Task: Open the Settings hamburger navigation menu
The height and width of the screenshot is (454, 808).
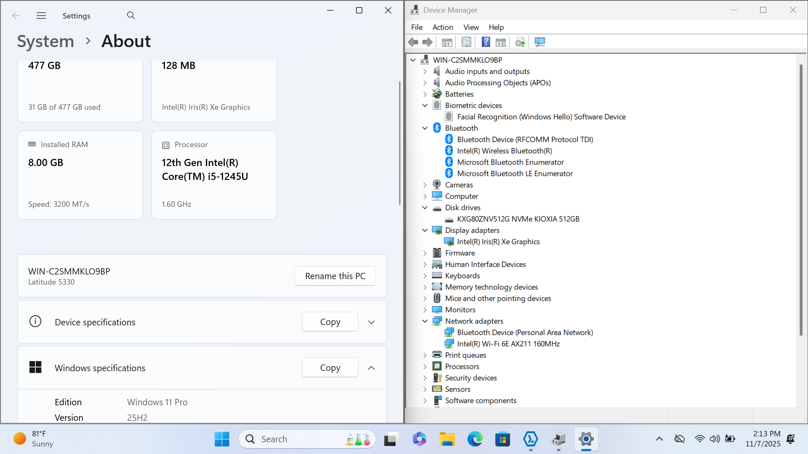Action: point(41,16)
